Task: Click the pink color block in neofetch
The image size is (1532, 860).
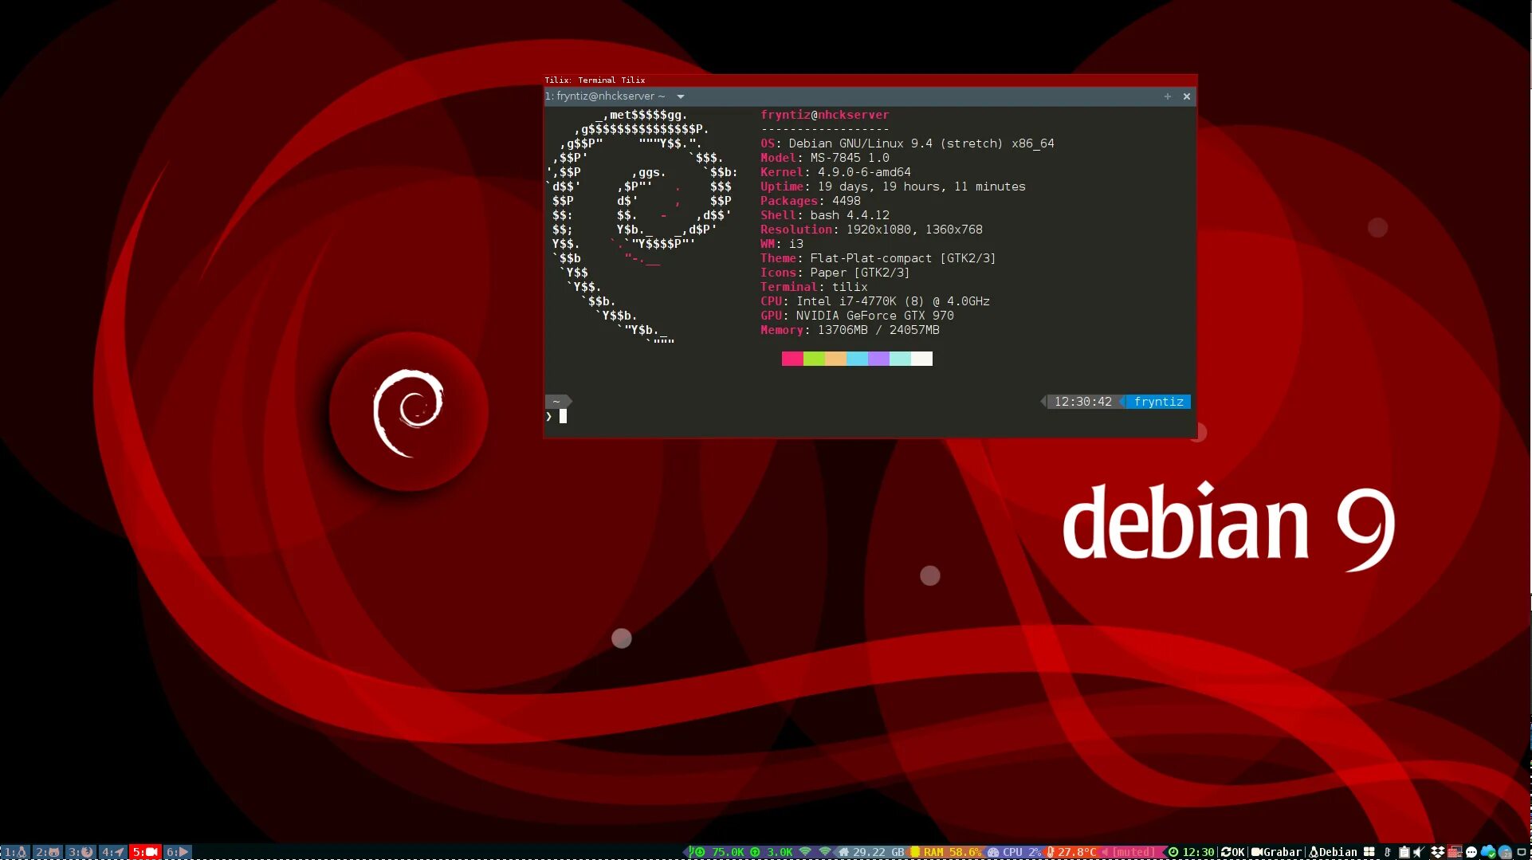Action: pos(792,359)
